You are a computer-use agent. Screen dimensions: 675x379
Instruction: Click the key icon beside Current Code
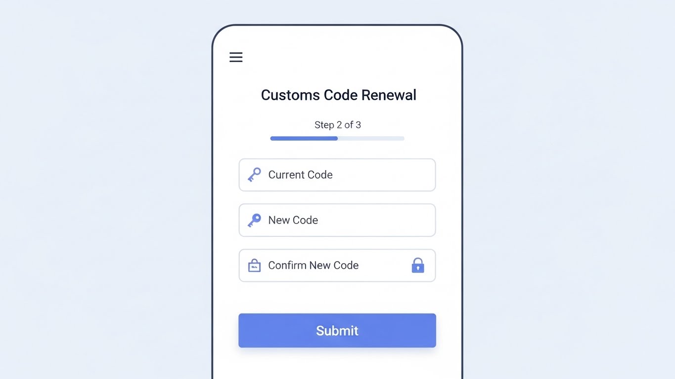tap(254, 175)
